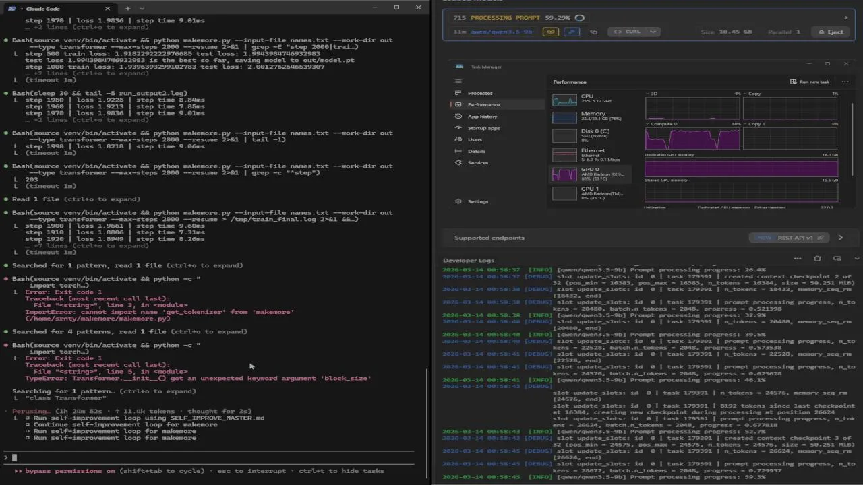The image size is (863, 485).
Task: Open Developer Logs more options ellipsis
Action: (798, 259)
